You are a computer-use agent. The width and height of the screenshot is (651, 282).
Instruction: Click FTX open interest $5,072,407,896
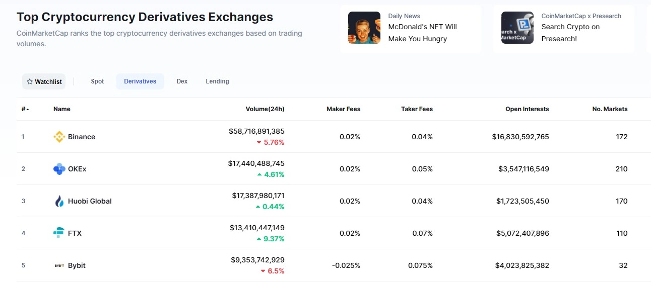click(523, 233)
